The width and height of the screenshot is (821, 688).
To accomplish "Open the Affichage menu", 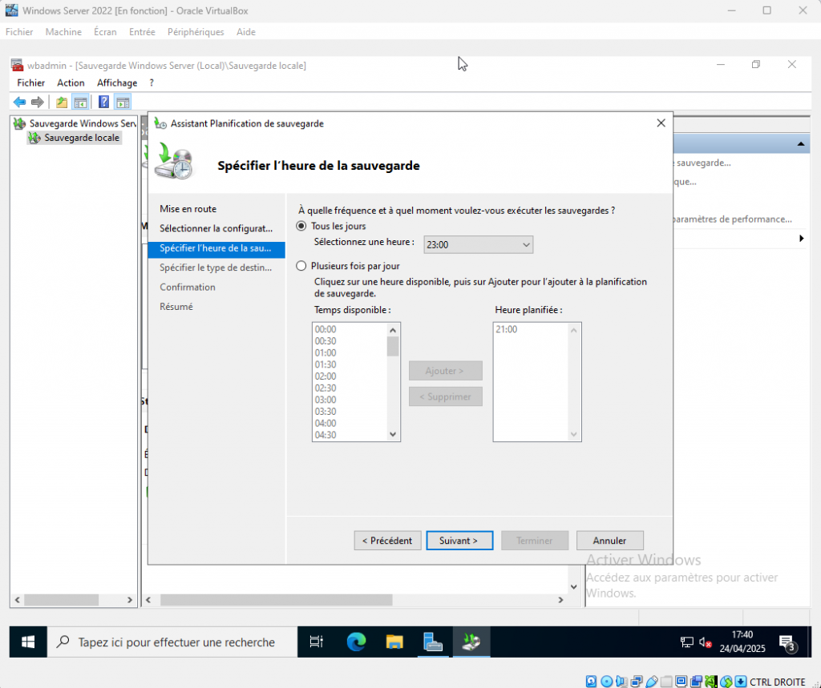I will pos(117,82).
